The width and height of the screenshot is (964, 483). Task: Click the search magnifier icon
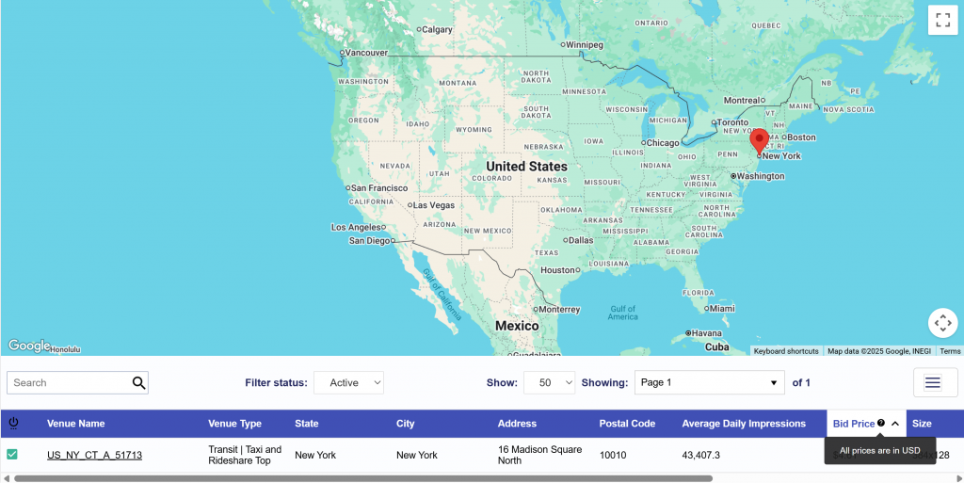point(139,383)
